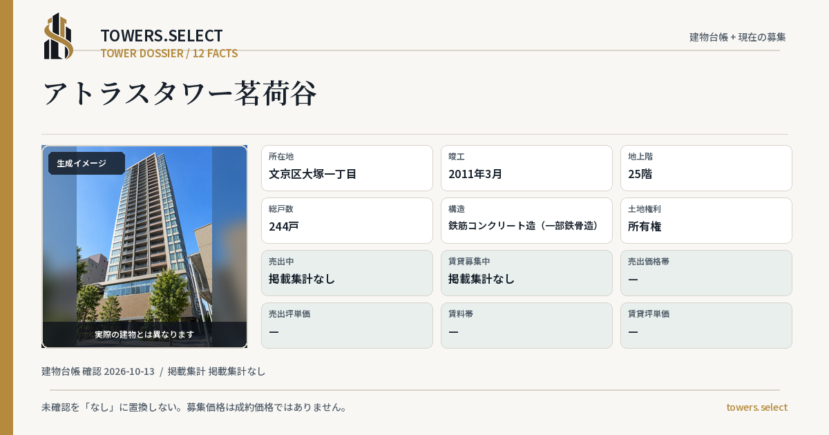Viewport: 829px width, 435px height.
Task: Click the Towers.Select building logo icon
Action: [x=59, y=36]
